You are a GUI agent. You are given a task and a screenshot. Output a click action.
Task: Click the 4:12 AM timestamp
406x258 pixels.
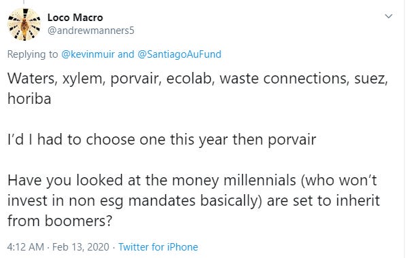coord(25,247)
